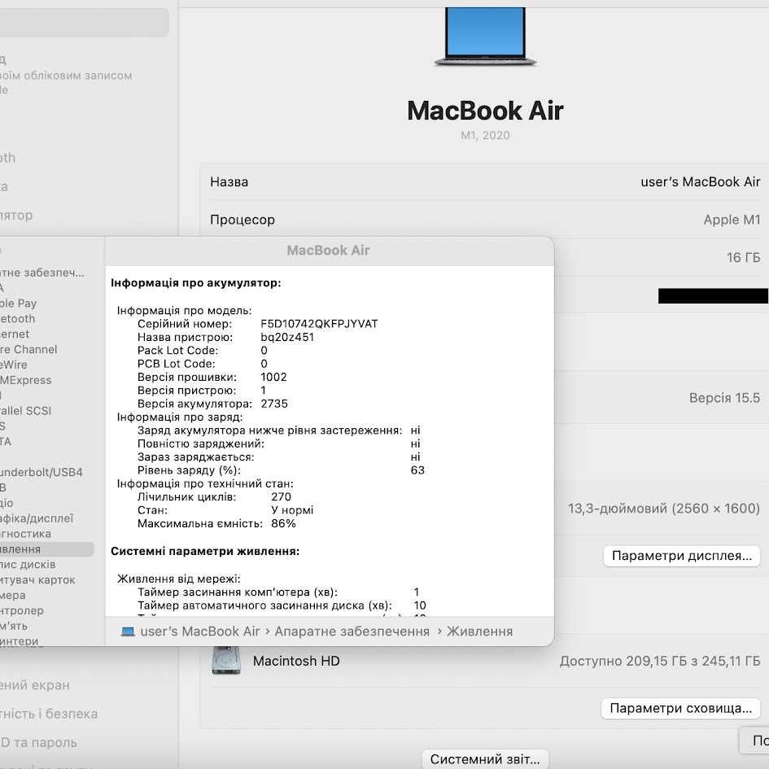769x769 pixels.
Task: Click the Інформація про акумулятор heading
Action: [195, 283]
